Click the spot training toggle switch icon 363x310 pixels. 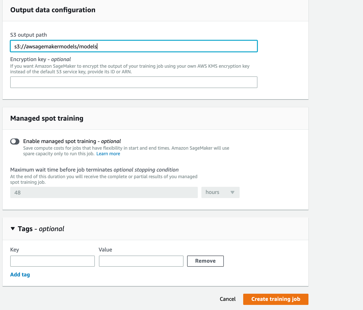point(15,141)
